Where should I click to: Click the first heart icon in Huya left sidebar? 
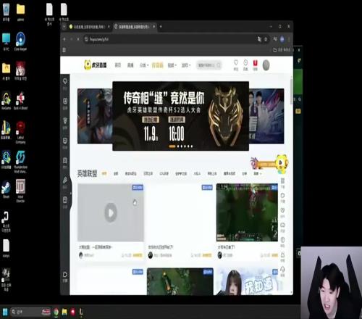coord(65,81)
